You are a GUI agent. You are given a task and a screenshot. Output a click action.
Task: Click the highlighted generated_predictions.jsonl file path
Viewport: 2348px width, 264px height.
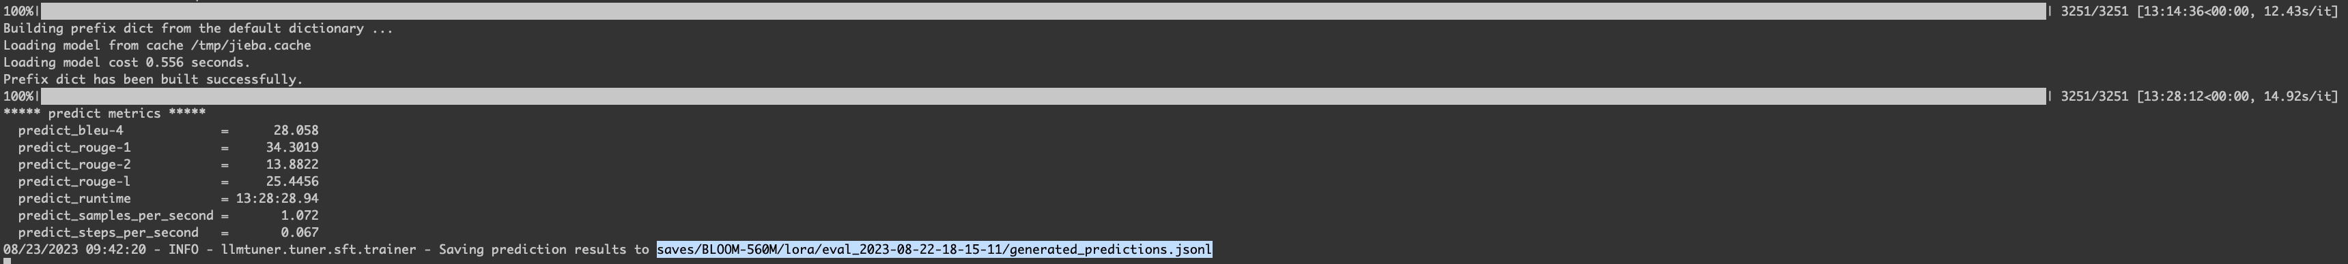pos(934,250)
